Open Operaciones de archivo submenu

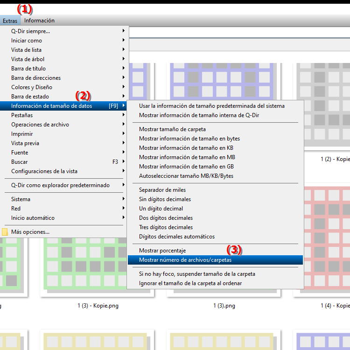[x=64, y=125]
